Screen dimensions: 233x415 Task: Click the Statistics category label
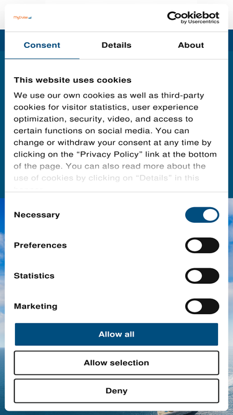(34, 276)
